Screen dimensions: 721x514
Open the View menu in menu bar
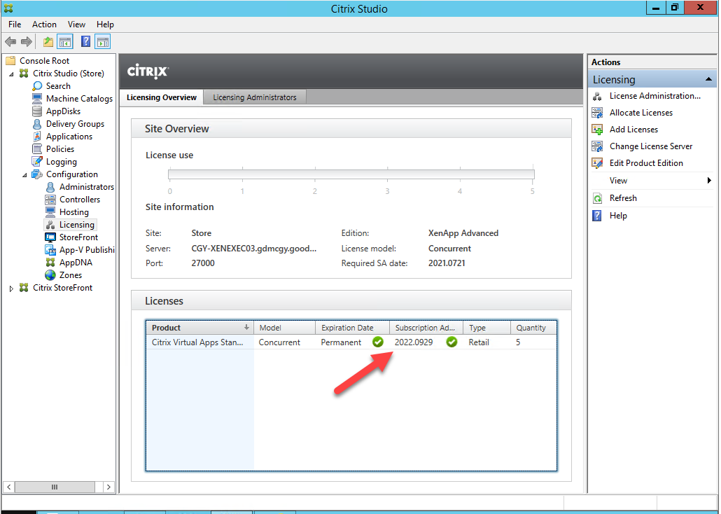(76, 25)
